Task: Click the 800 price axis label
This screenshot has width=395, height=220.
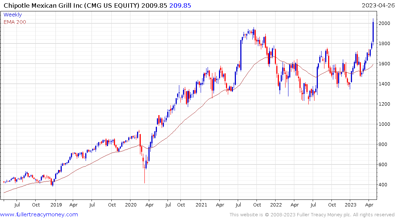Action: click(x=383, y=144)
